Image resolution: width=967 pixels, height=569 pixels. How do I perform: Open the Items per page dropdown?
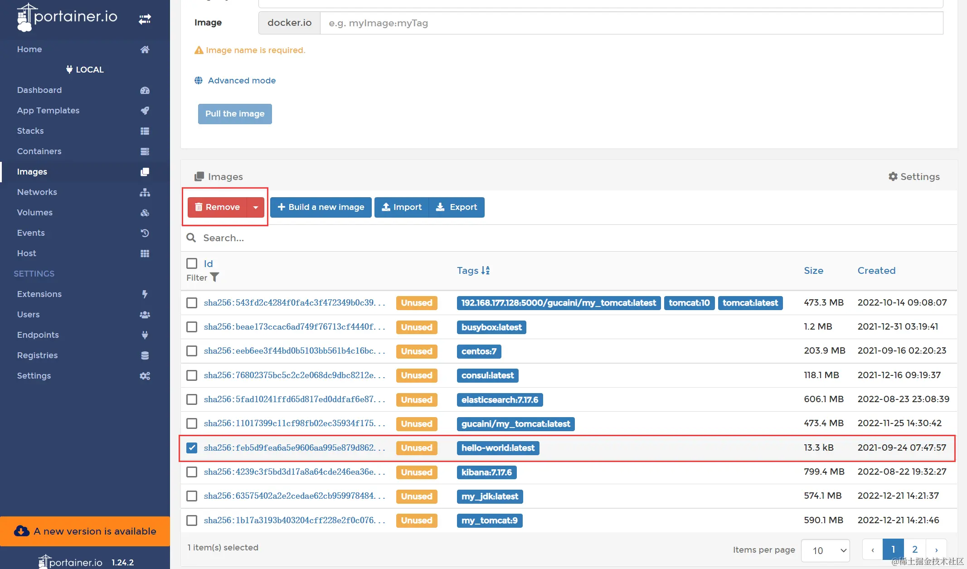(x=825, y=550)
